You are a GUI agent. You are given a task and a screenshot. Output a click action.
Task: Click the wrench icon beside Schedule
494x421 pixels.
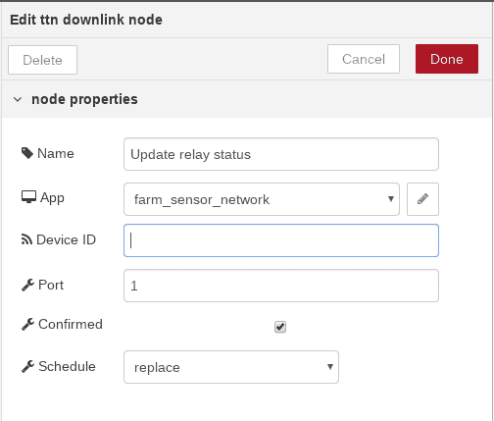[x=27, y=366]
